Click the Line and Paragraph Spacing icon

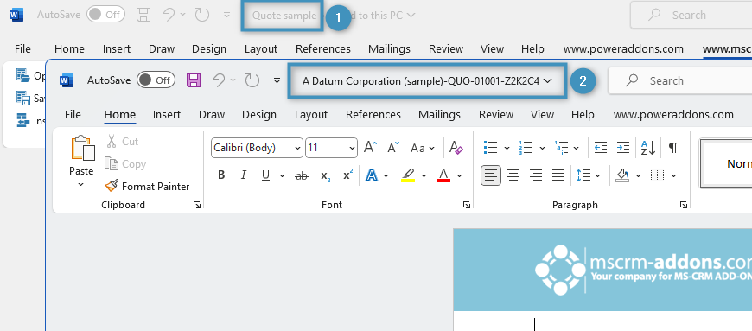click(x=583, y=175)
